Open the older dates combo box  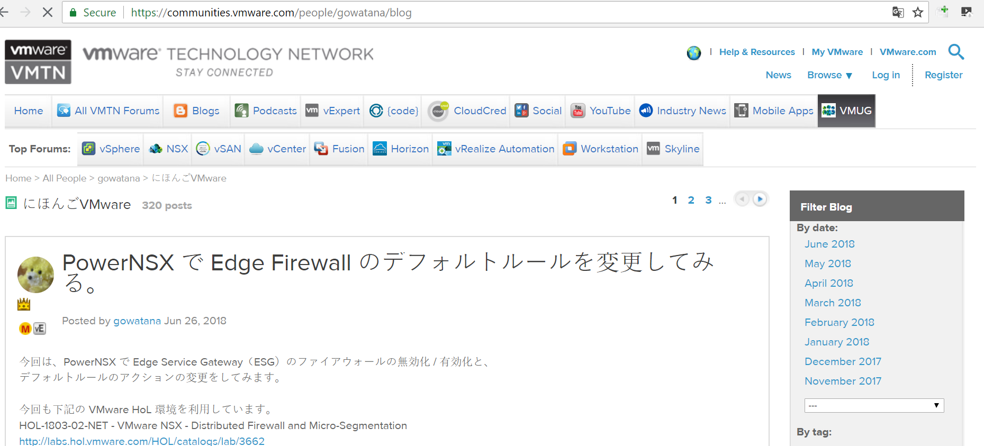click(x=874, y=405)
